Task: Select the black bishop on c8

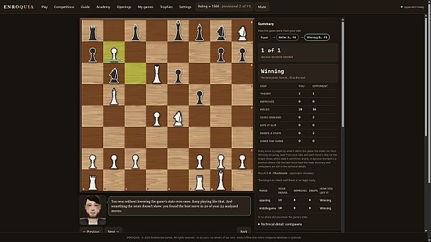Action: click(135, 32)
